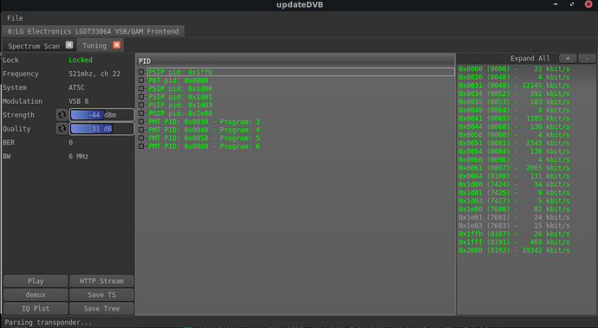Switch to Spectrum Scan tab
The width and height of the screenshot is (598, 328).
34,46
